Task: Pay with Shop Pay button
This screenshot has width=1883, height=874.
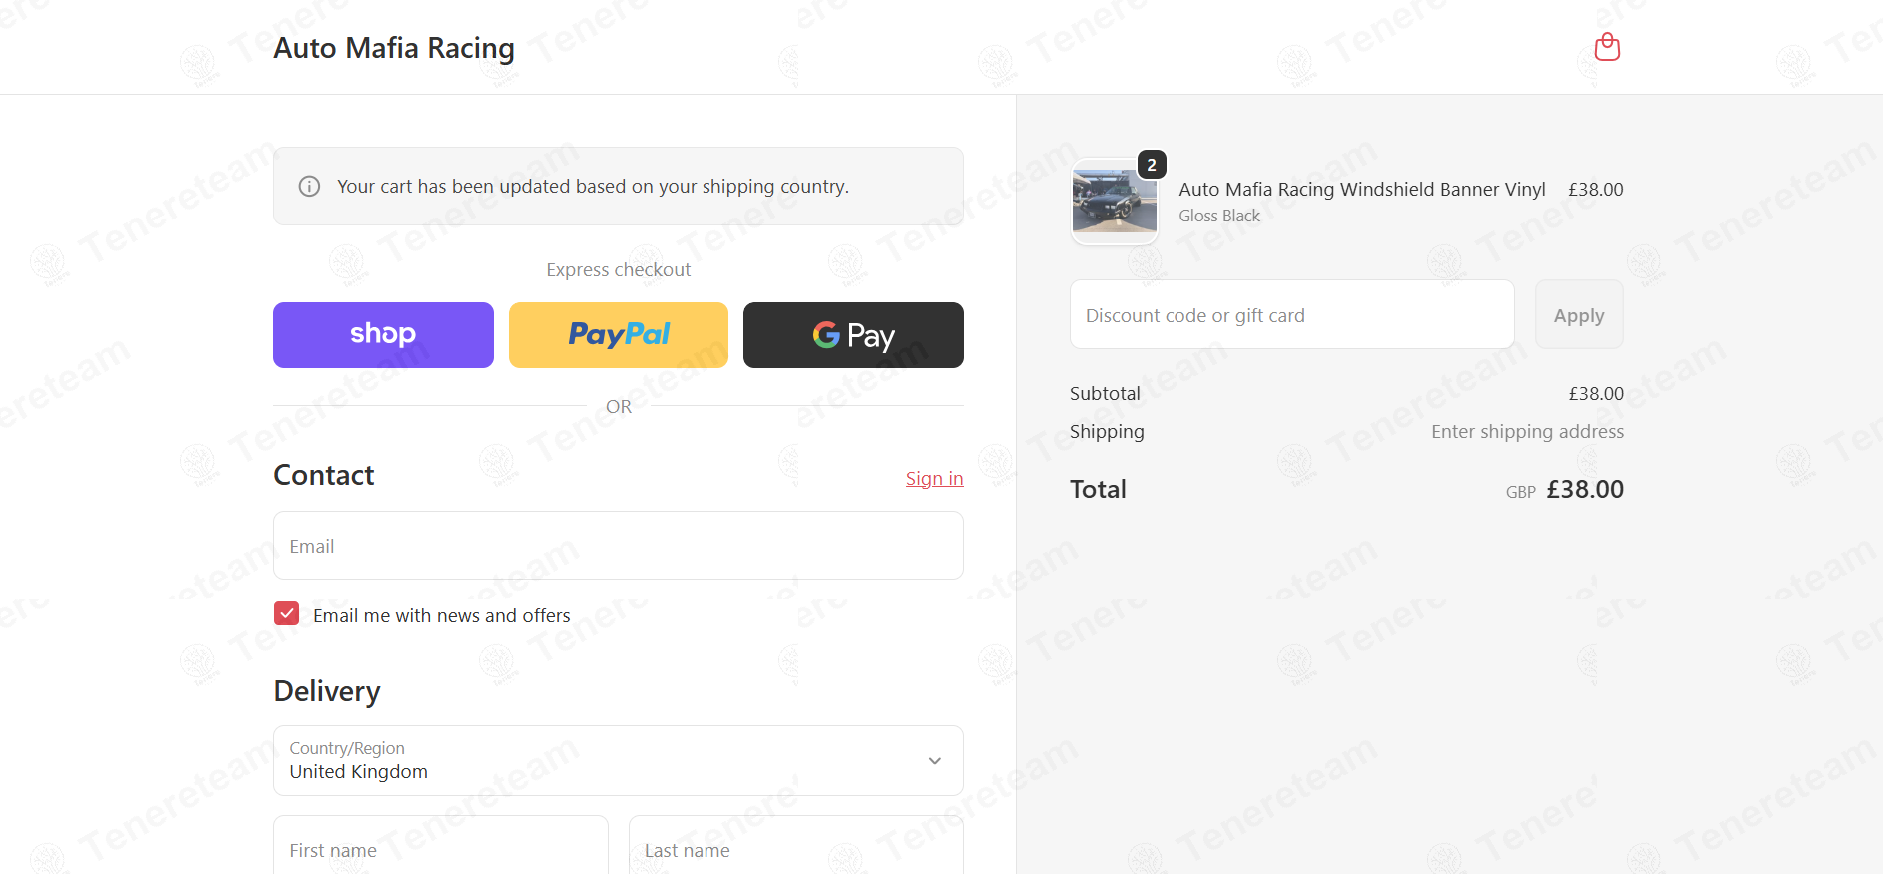Action: [x=383, y=335]
